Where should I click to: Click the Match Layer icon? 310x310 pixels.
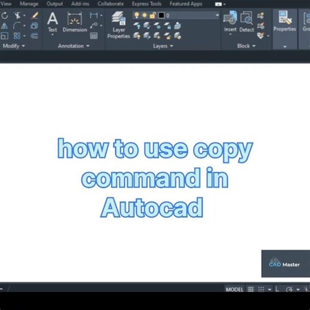[x=178, y=36]
